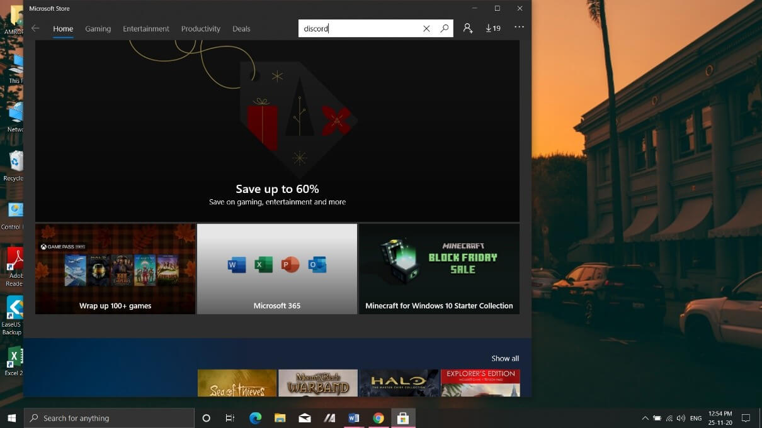
Task: Open the Sea of Thieves game thumbnail
Action: pyautogui.click(x=237, y=383)
